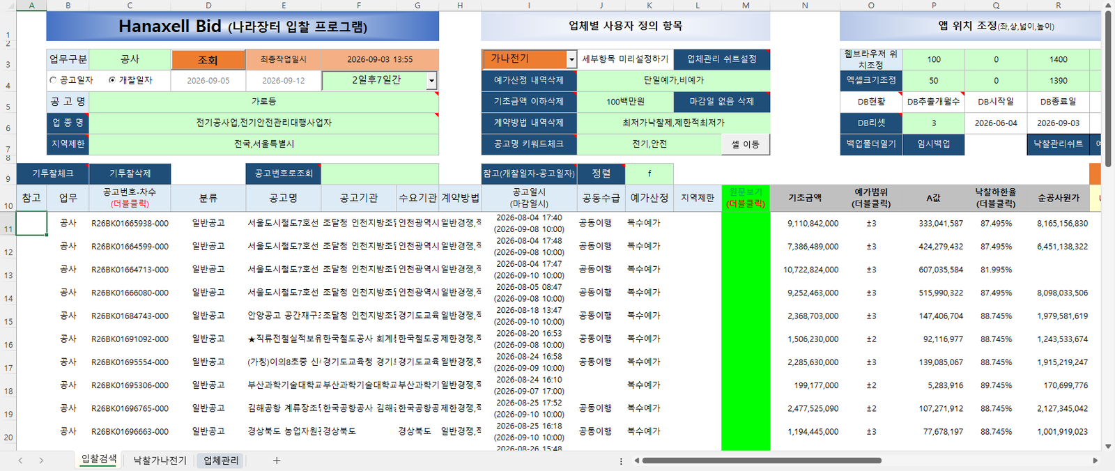Screen dimensions: 1115x471
Task: Click the 세부항목 미리설정하기 button
Action: point(625,59)
